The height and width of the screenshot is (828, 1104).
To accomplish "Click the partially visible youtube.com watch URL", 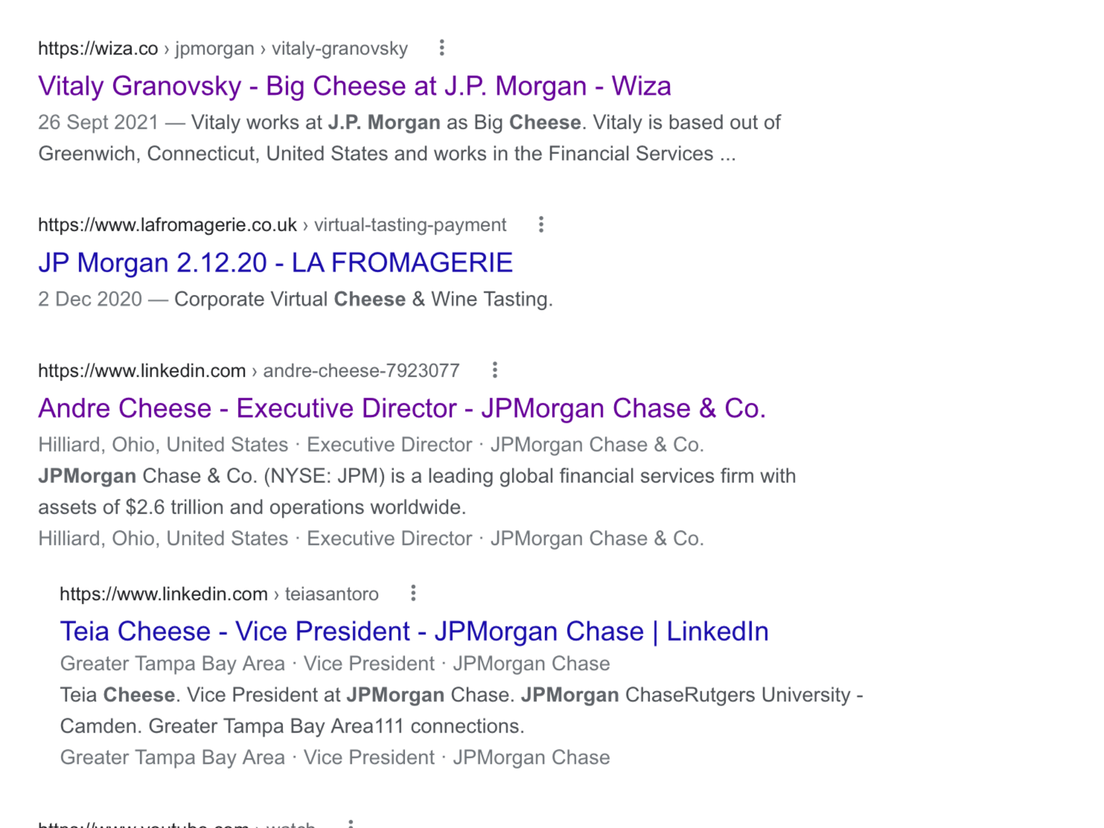I will pos(176,823).
